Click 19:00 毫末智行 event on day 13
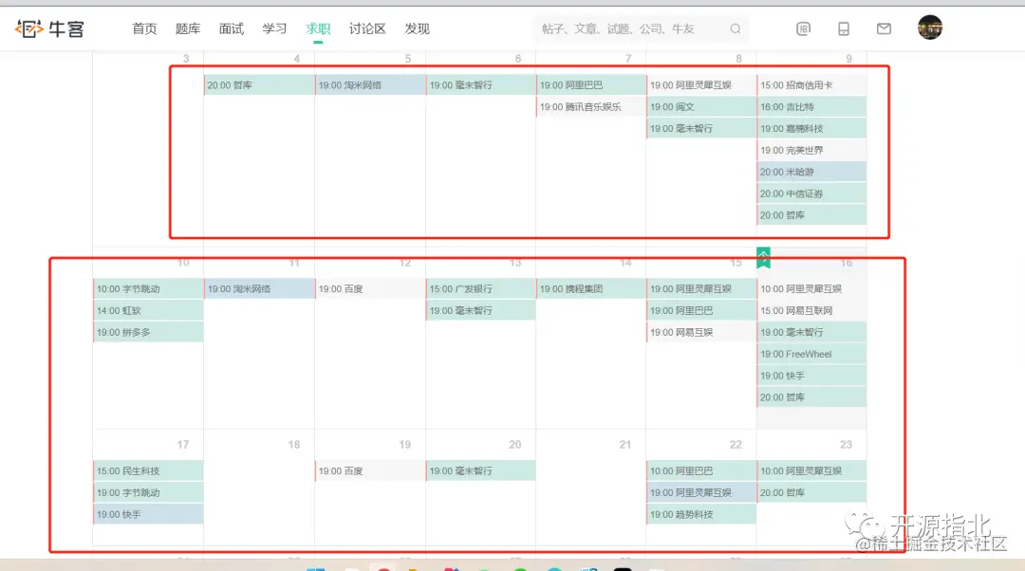 click(x=480, y=310)
